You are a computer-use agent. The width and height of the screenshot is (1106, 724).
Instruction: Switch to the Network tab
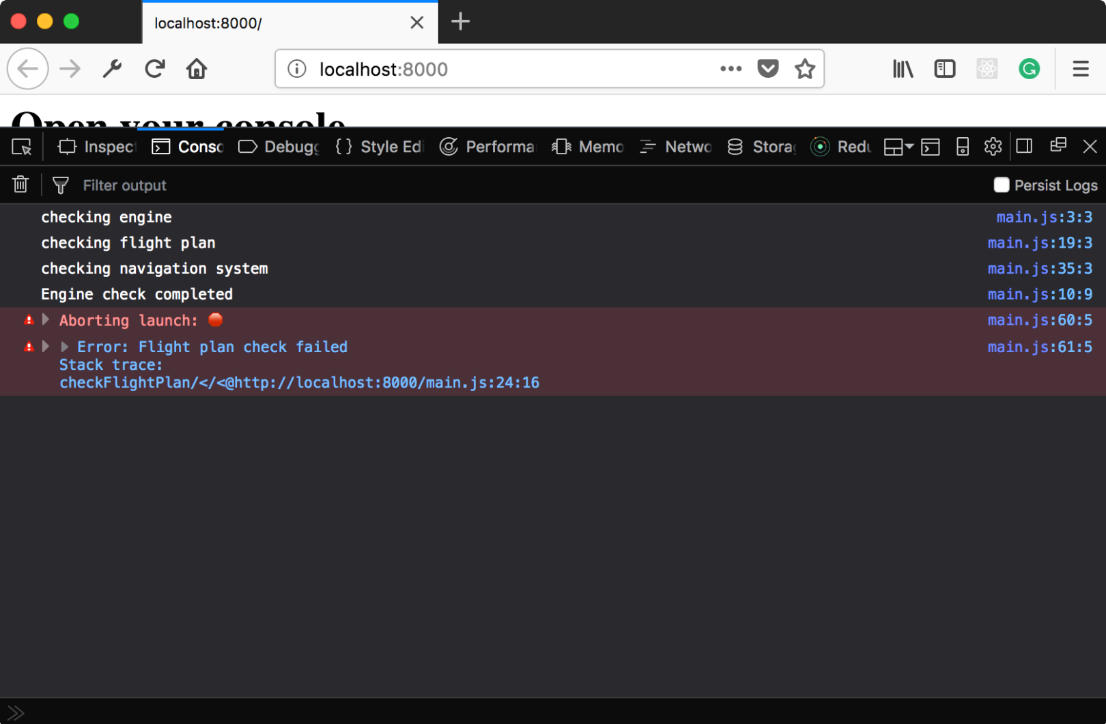(x=676, y=147)
